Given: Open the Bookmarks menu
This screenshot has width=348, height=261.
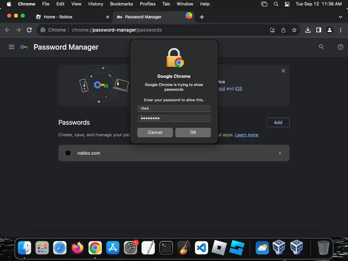Looking at the screenshot, I should tap(121, 4).
